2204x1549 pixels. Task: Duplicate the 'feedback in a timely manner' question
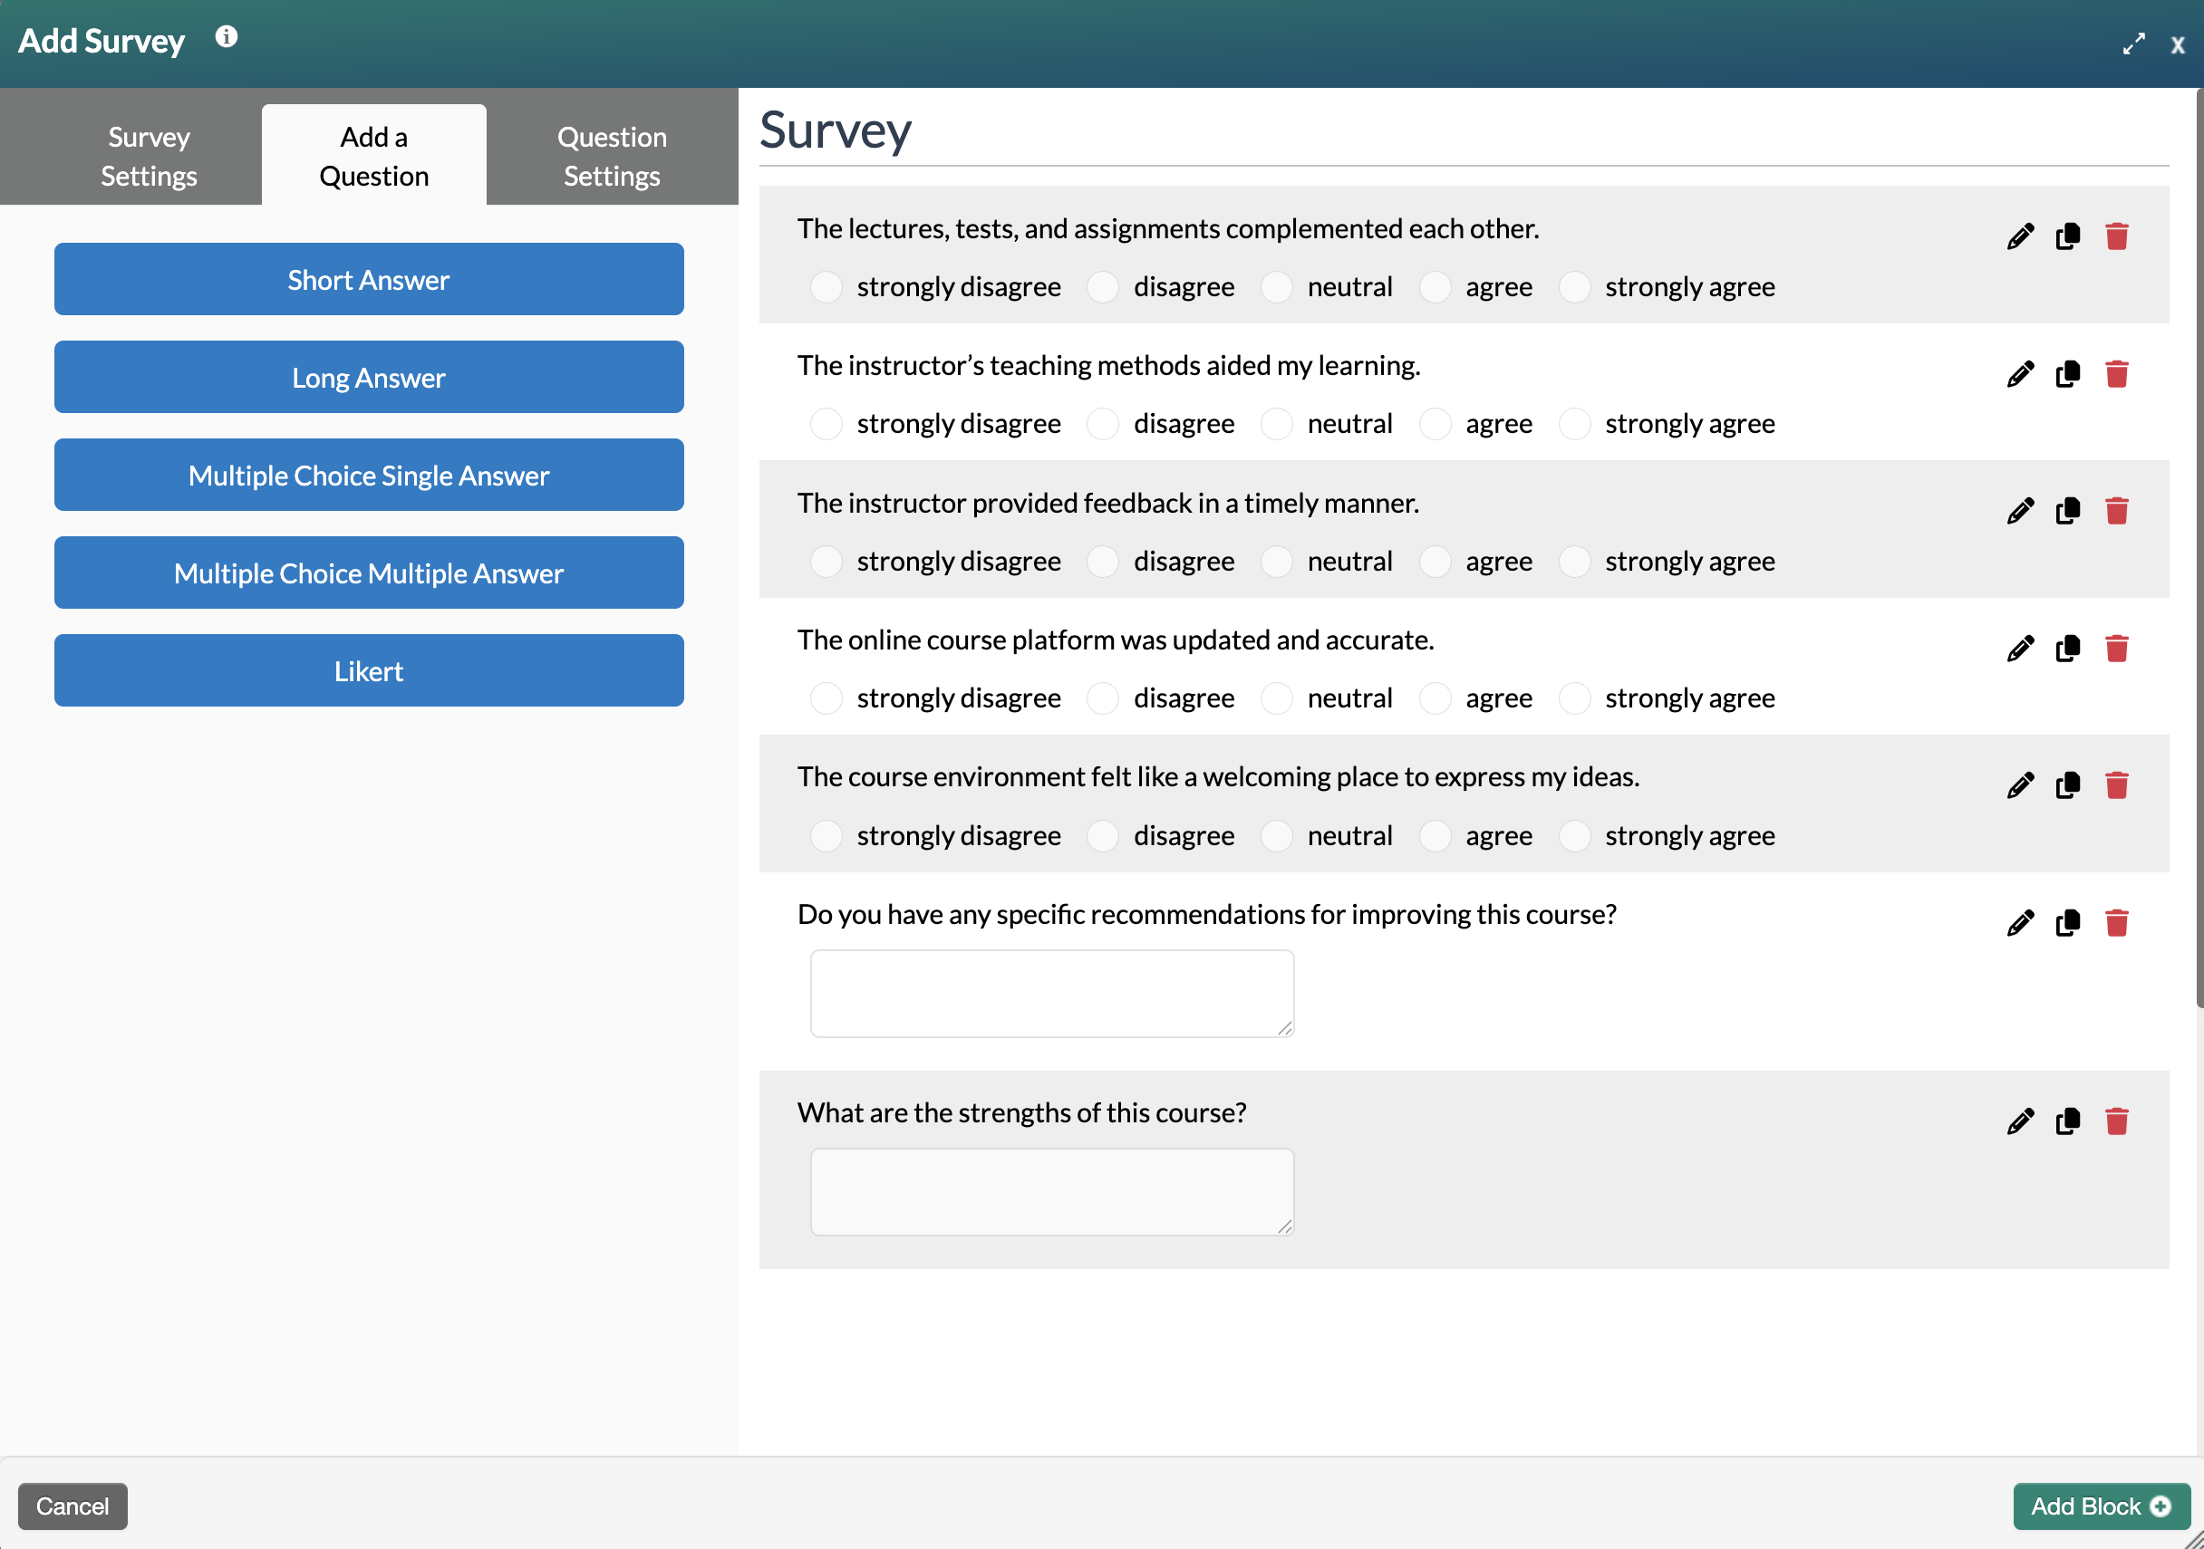click(x=2068, y=511)
